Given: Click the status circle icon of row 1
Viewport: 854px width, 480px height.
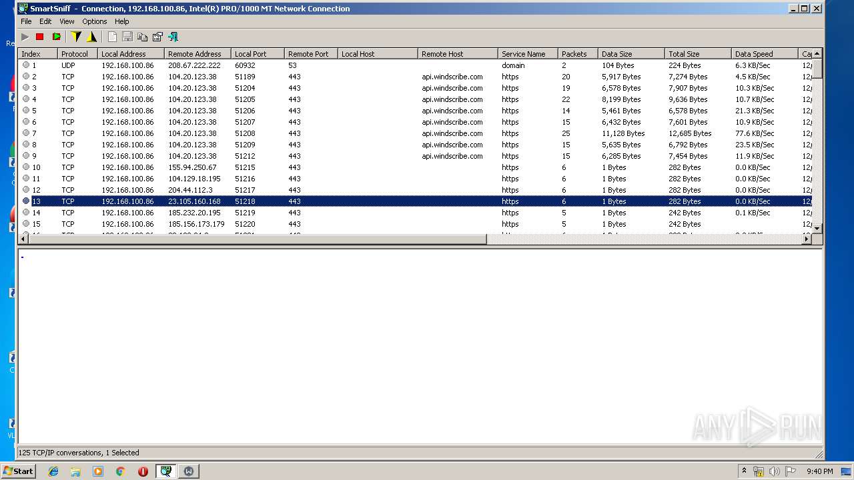Looking at the screenshot, I should tap(26, 65).
